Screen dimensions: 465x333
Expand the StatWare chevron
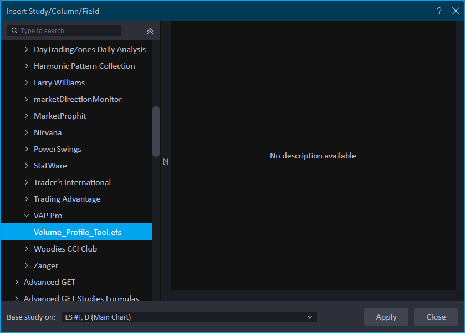pyautogui.click(x=27, y=166)
